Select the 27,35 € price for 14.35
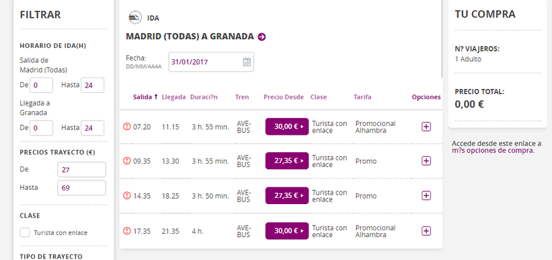 coord(287,195)
